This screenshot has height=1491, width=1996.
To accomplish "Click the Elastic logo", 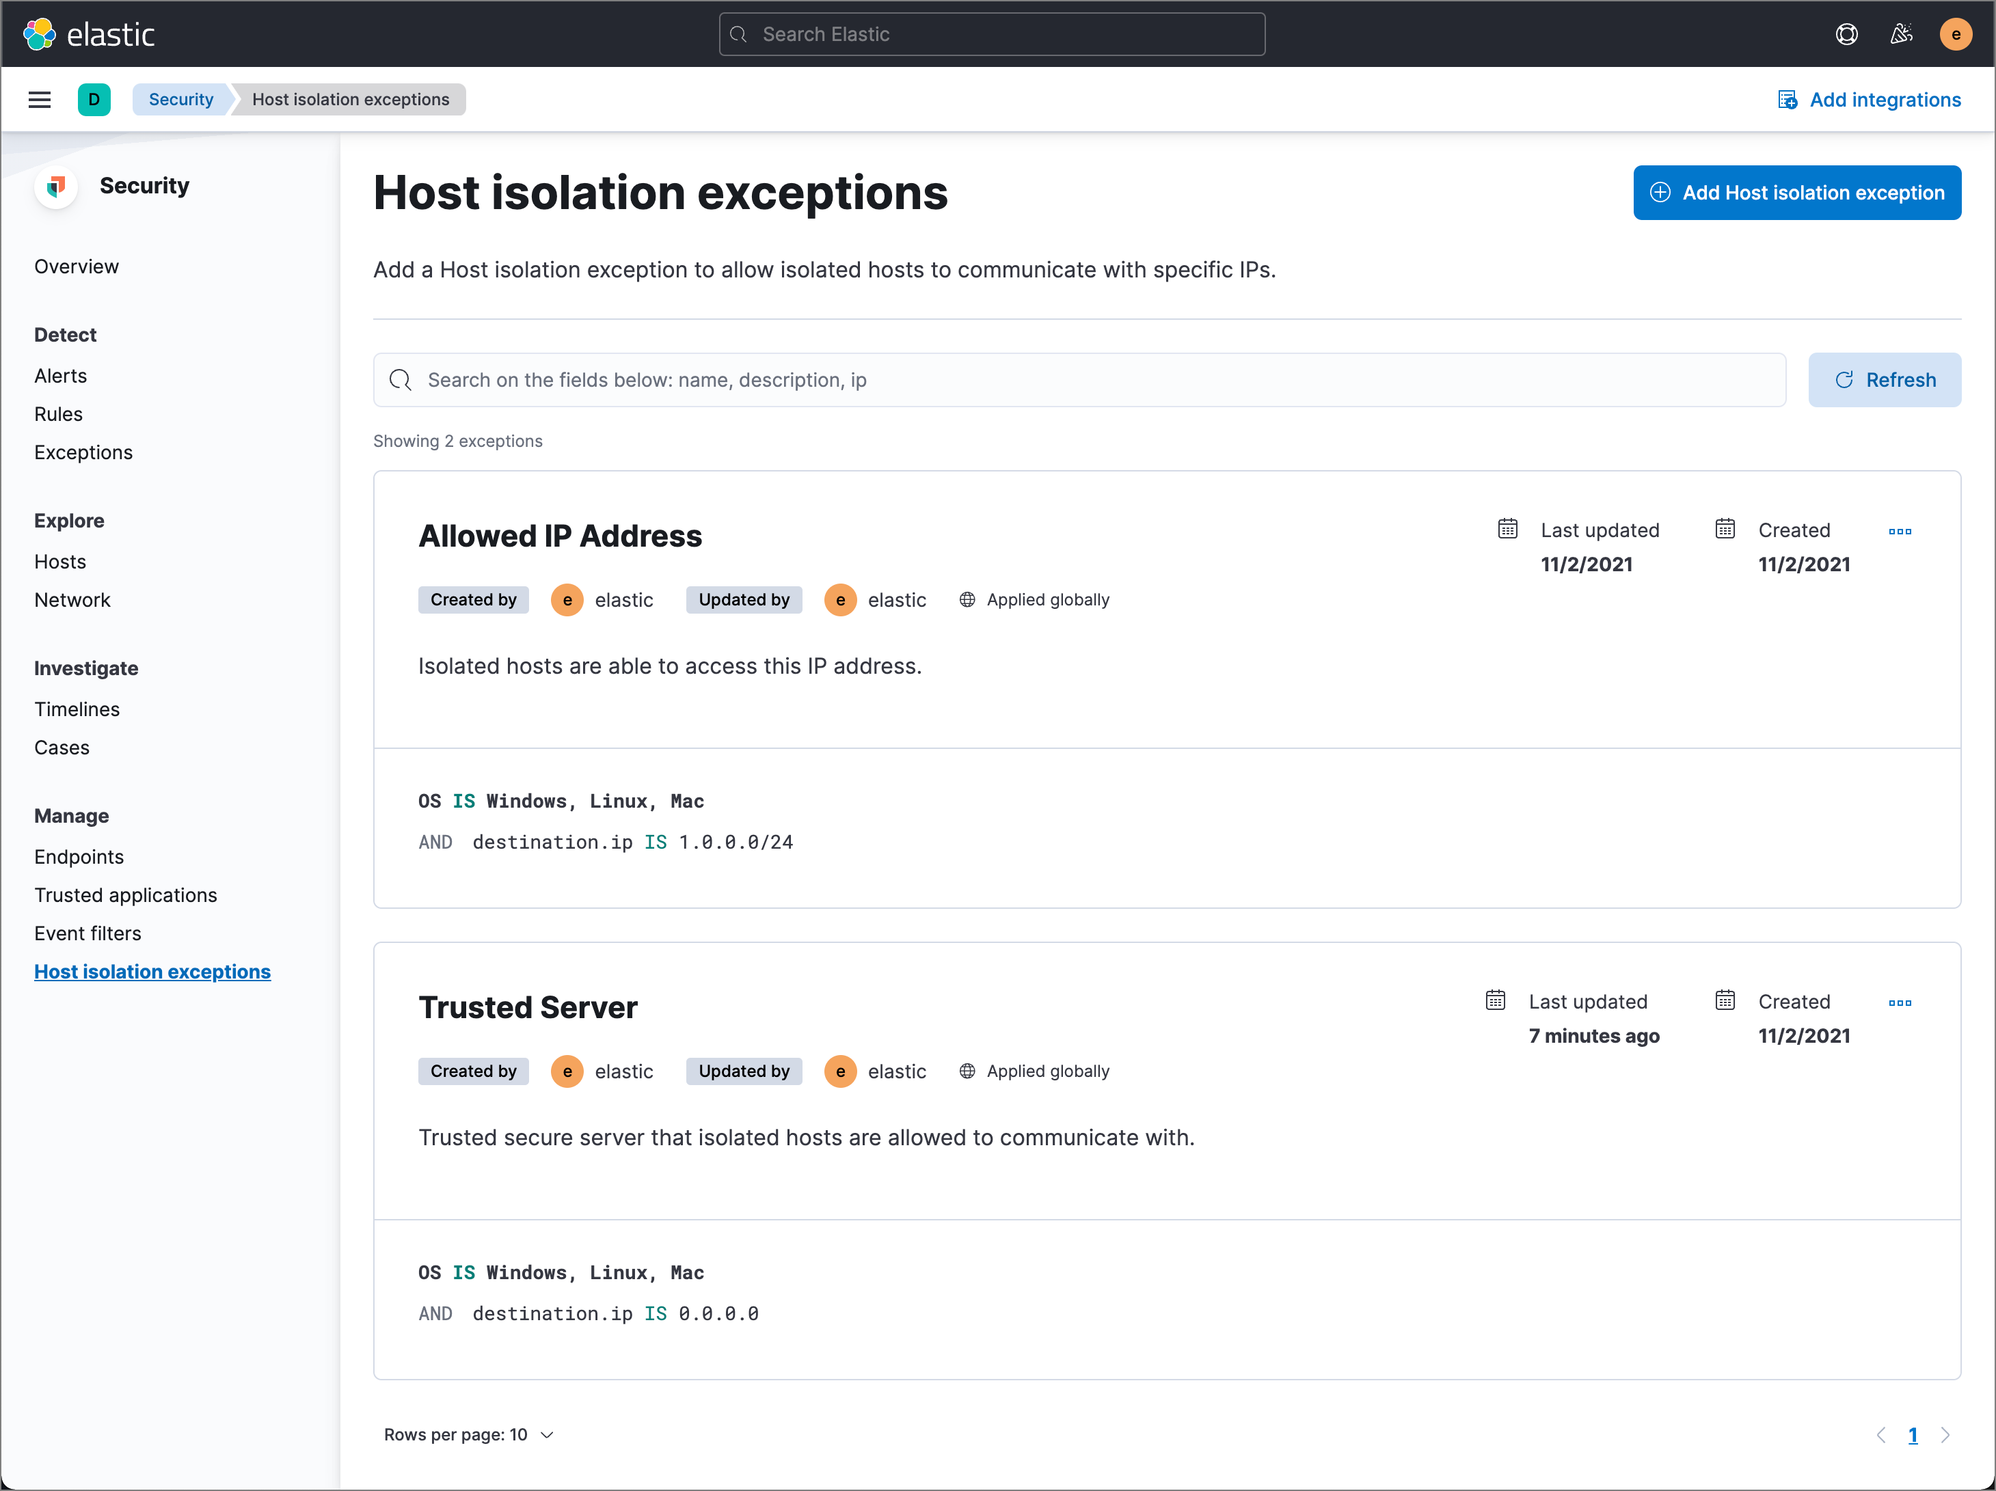I will click(x=88, y=34).
